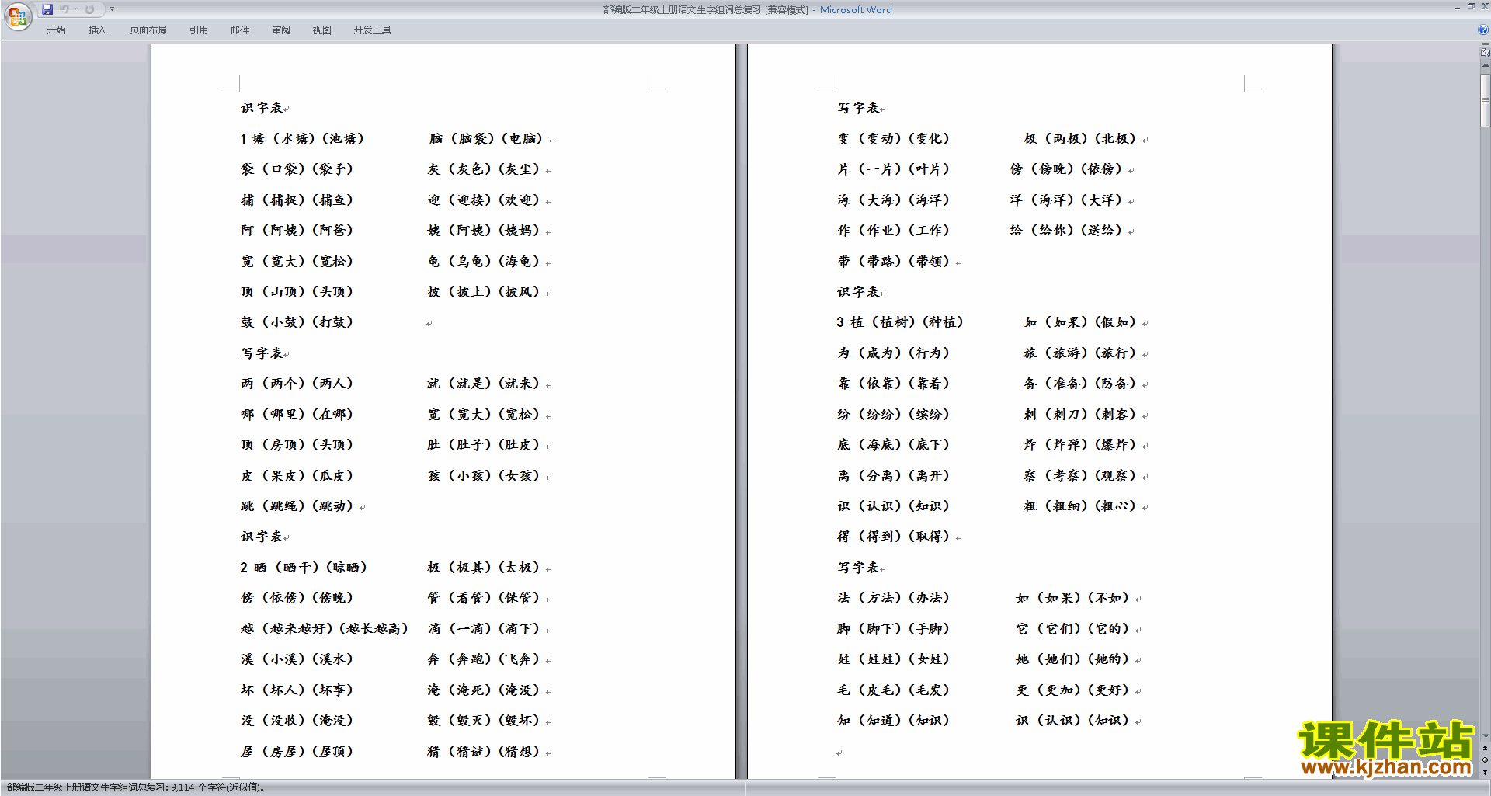Click the entry 脑（脑袋）（电脑）
Image resolution: width=1491 pixels, height=796 pixels.
click(486, 139)
